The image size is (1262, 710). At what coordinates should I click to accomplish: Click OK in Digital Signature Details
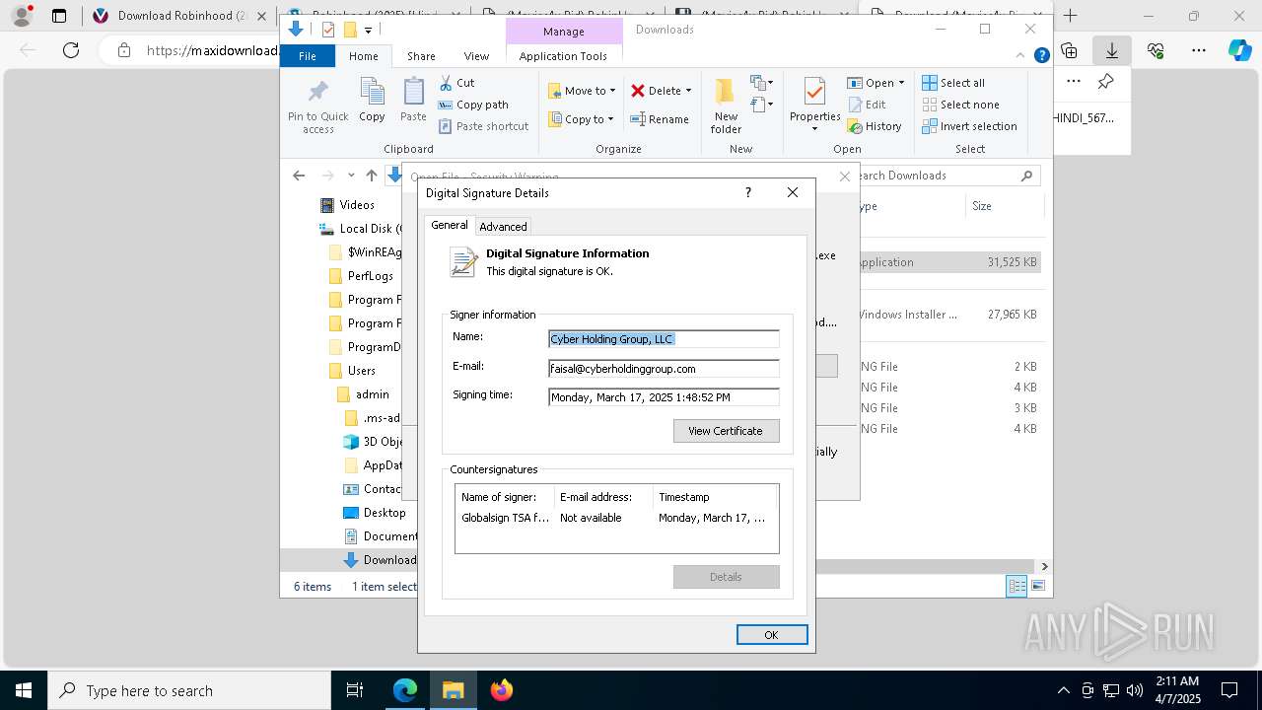coord(772,635)
